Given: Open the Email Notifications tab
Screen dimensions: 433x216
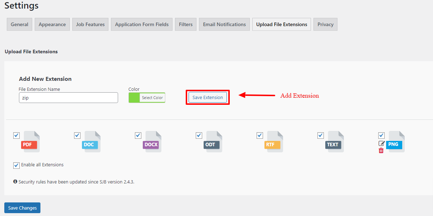Looking at the screenshot, I should tap(224, 24).
